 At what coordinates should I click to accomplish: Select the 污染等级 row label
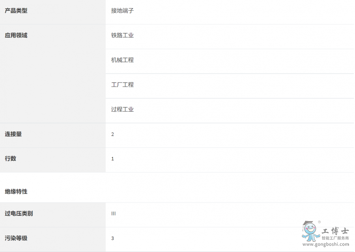[16, 238]
